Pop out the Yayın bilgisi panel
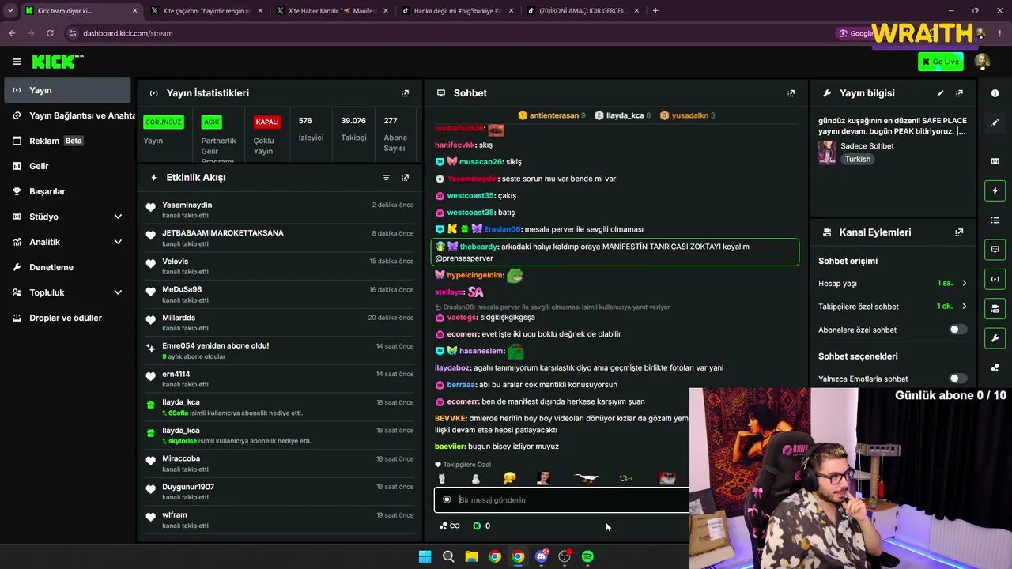This screenshot has width=1012, height=569. point(959,93)
